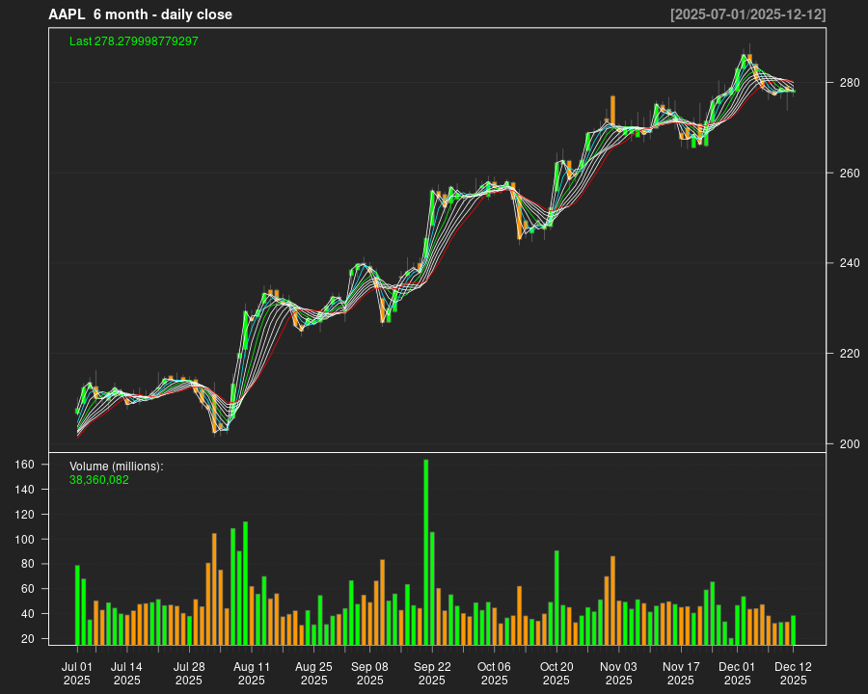Select the Dec 12 2025 date label

[x=793, y=673]
